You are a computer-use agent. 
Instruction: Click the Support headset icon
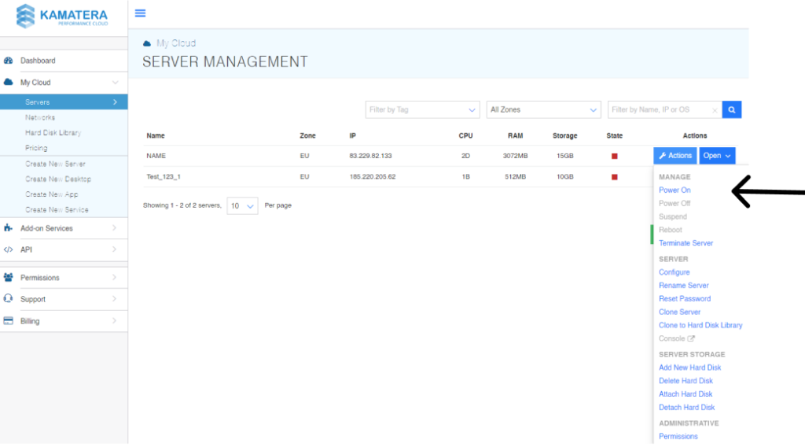[9, 299]
